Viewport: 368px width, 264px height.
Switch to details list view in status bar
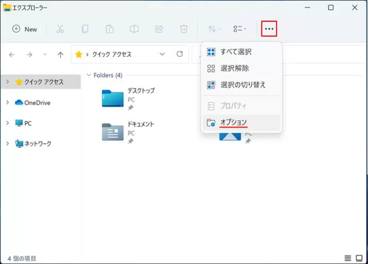click(348, 258)
